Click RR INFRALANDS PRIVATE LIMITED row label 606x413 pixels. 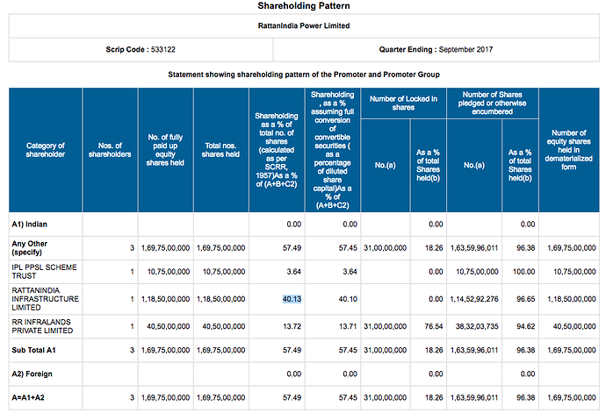click(x=42, y=326)
